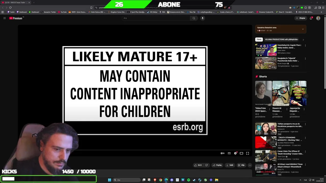Open Fenerbahçe'nin Zagreb Planı video thumbnail
The width and height of the screenshot is (326, 183).
(x=266, y=50)
